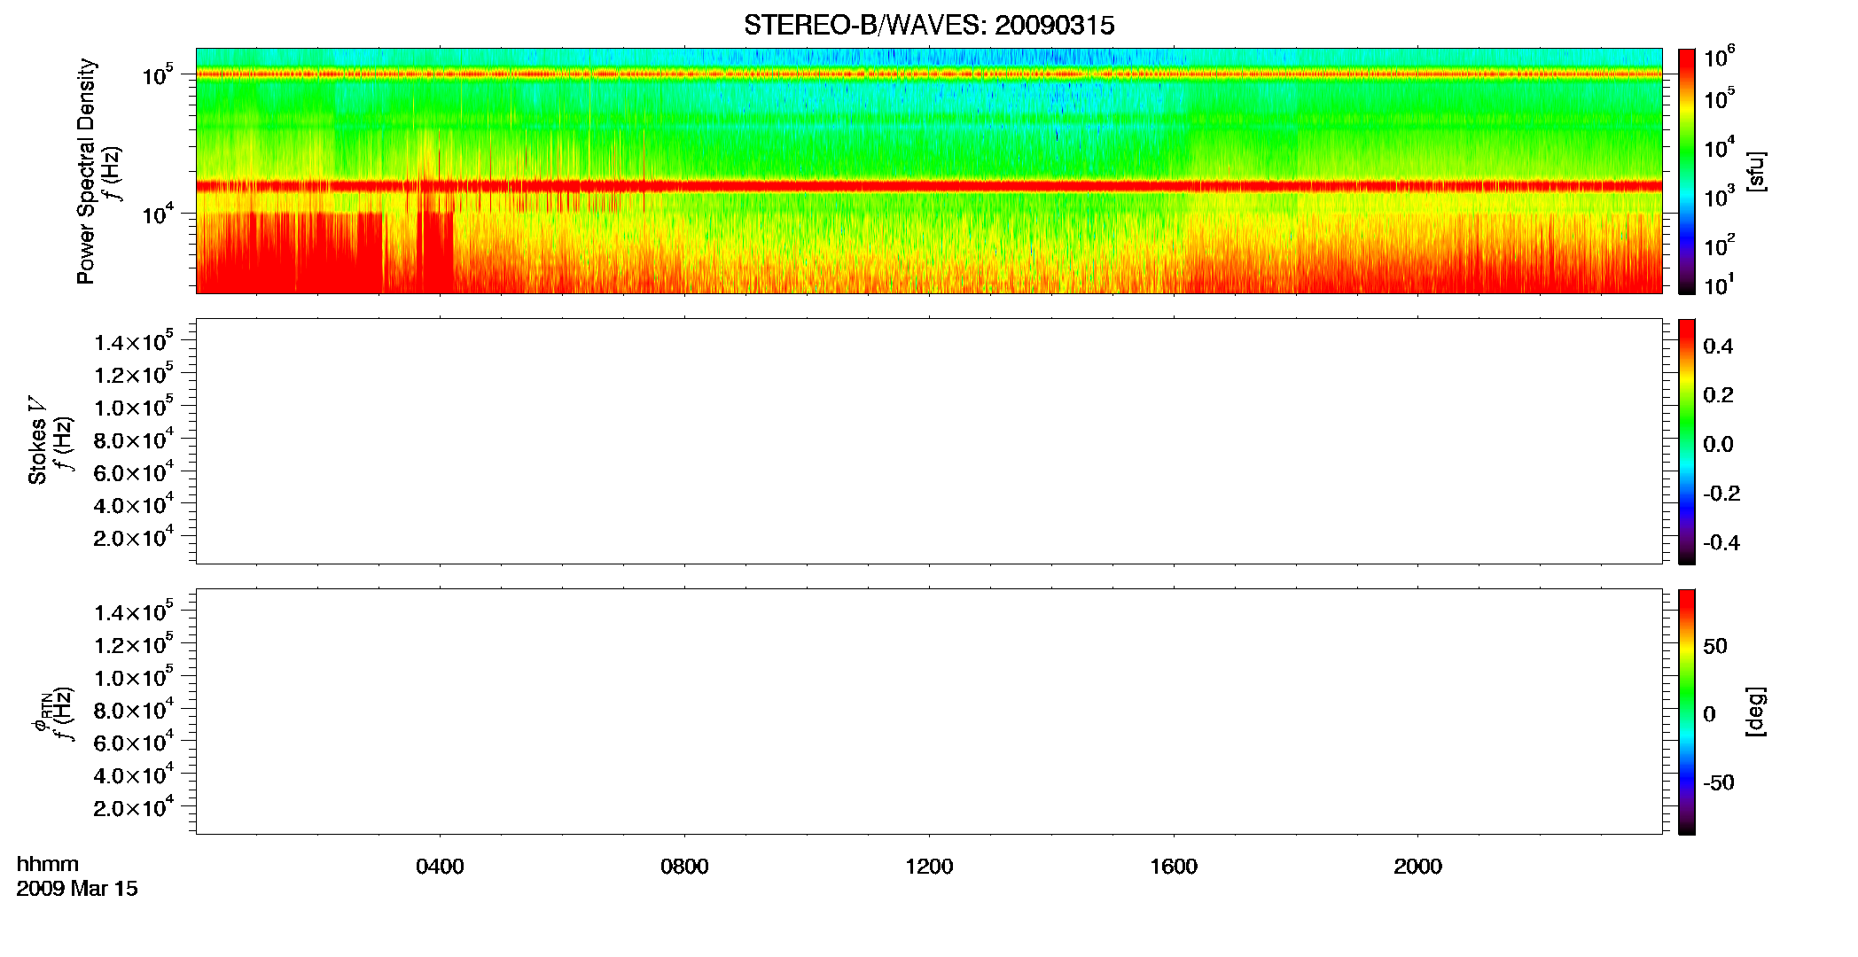This screenshot has width=1858, height=957.
Task: Click the Power Spectral Density axis label
Action: (x=86, y=171)
